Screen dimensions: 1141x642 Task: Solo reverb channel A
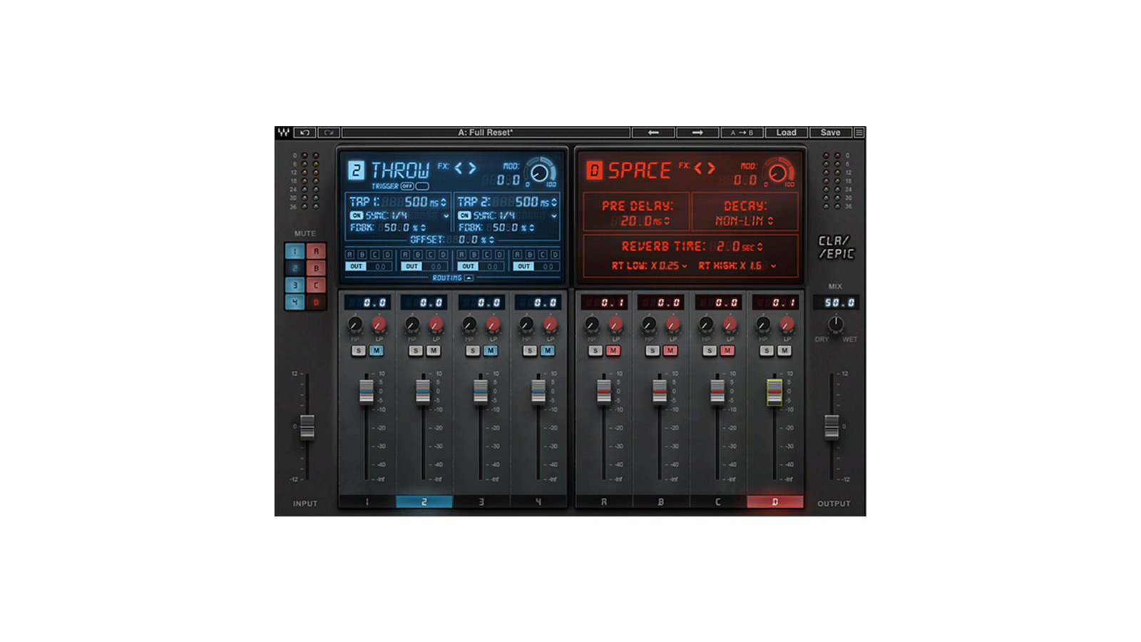595,350
